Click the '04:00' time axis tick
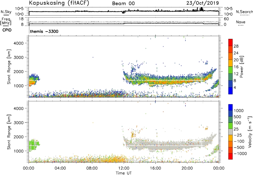Image resolution: width=253 pixels, height=175 pixels. click(60, 168)
